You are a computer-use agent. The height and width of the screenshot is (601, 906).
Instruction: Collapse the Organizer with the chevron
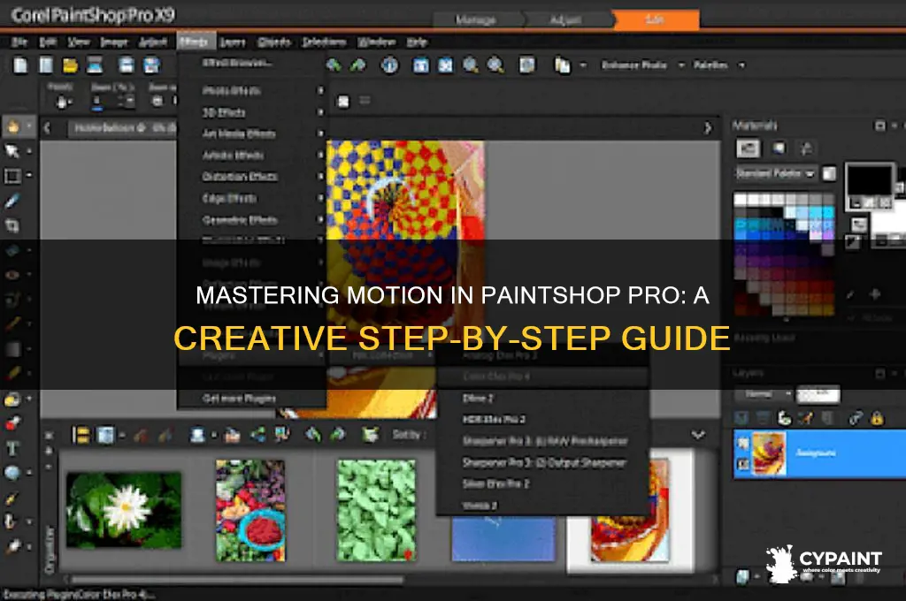pyautogui.click(x=698, y=434)
